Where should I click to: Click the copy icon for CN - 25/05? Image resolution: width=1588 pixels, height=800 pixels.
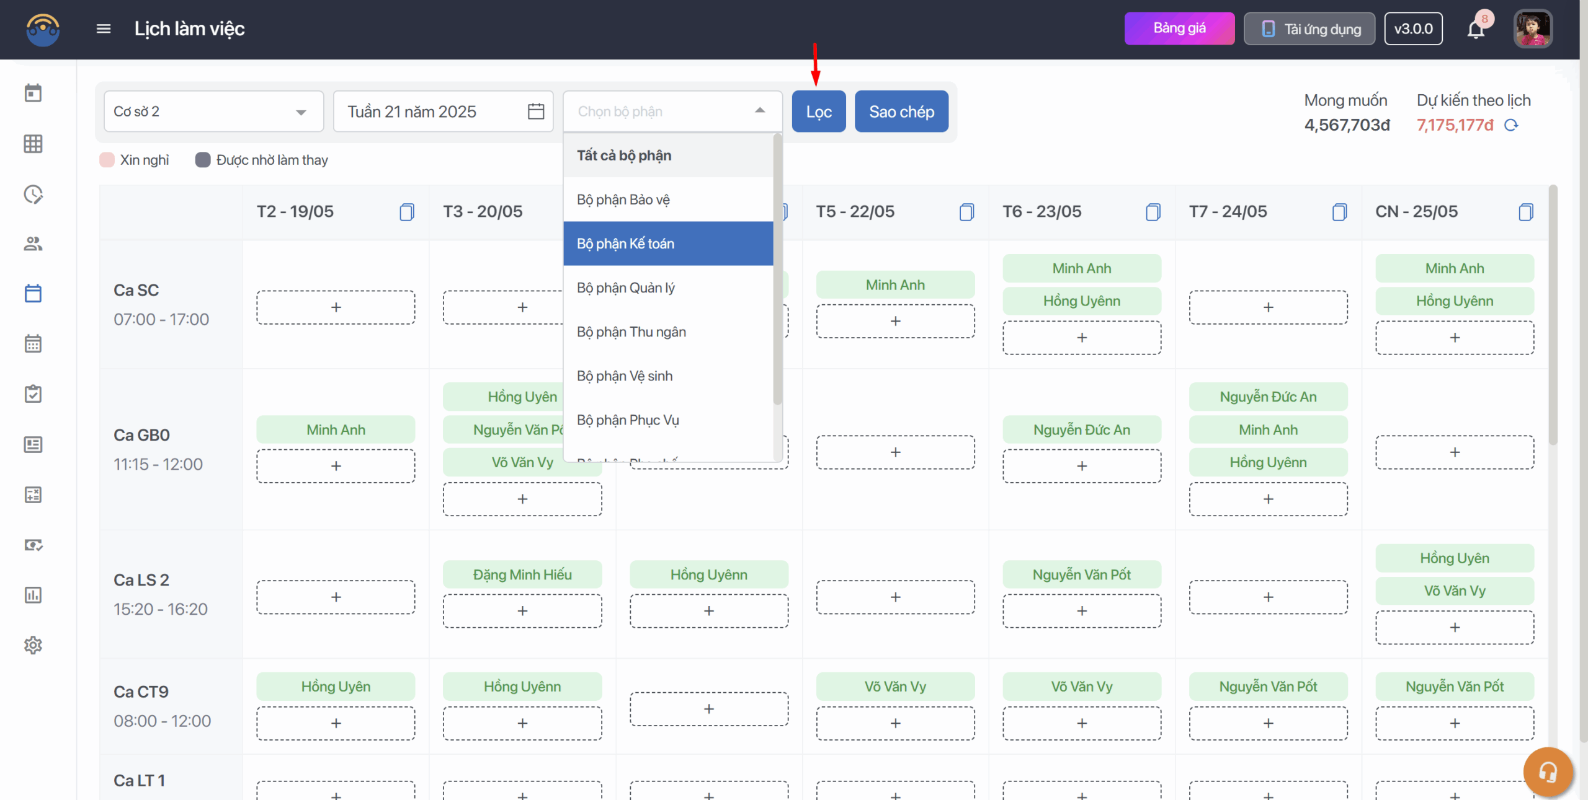point(1526,212)
